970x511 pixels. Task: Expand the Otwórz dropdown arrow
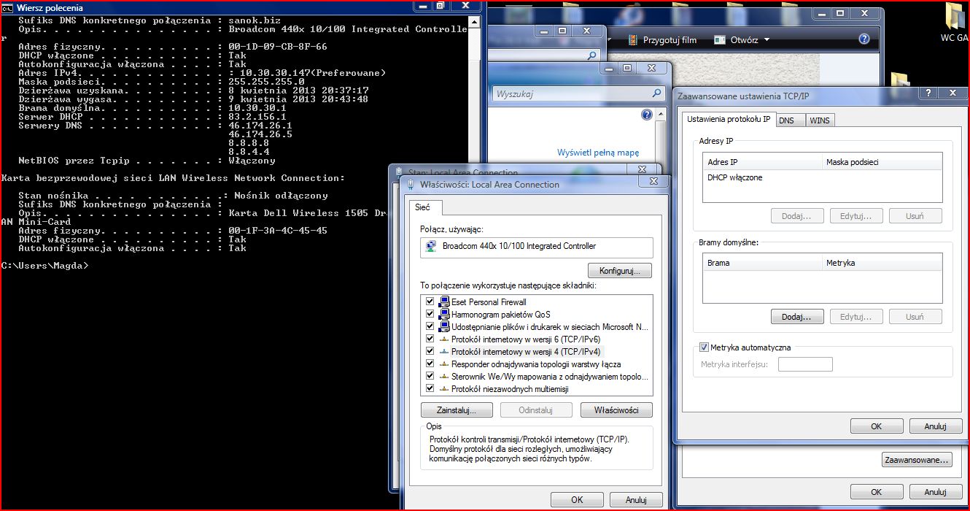pos(767,40)
